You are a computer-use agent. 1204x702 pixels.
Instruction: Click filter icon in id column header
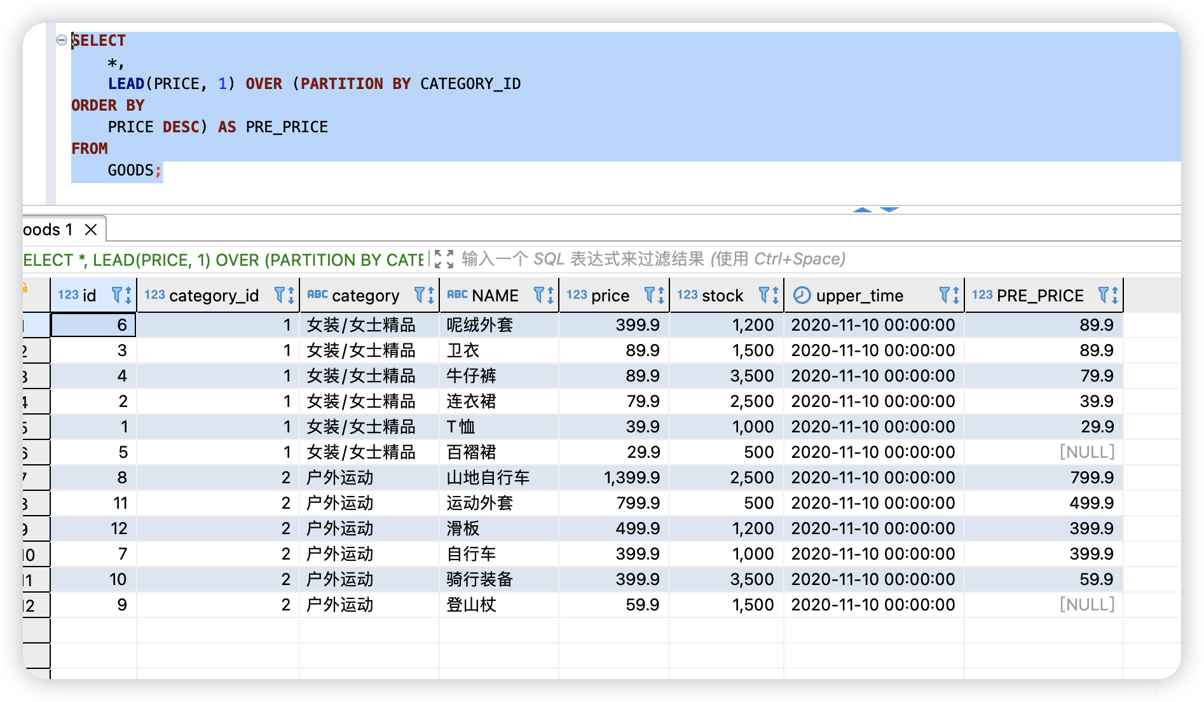[117, 295]
